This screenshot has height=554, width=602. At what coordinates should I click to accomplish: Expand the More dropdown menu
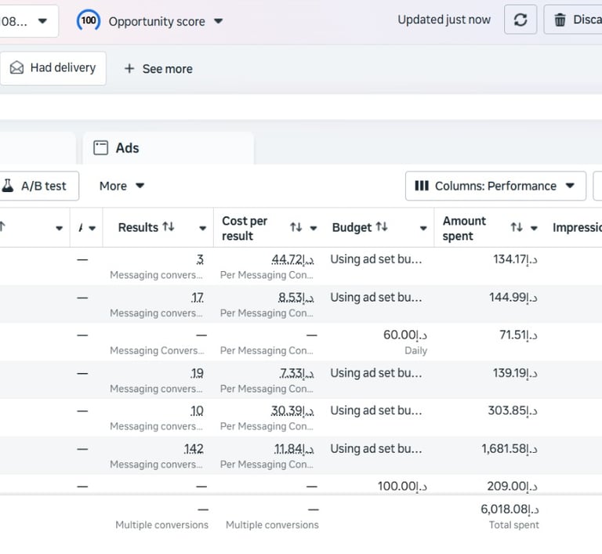click(140, 186)
